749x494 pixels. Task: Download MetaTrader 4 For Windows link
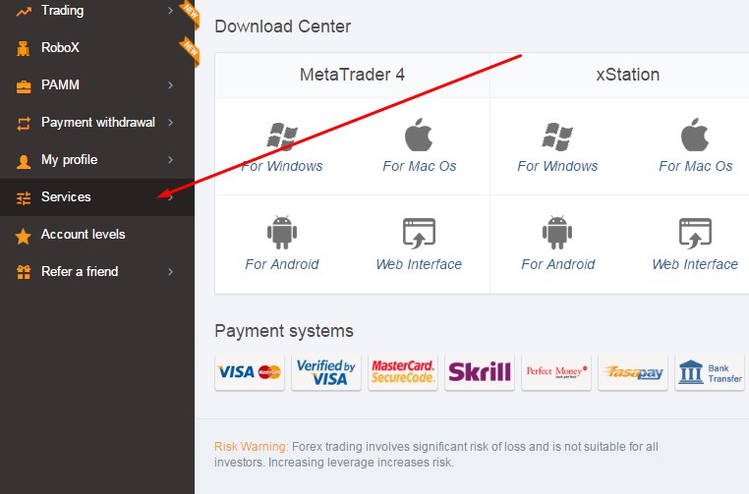(282, 166)
